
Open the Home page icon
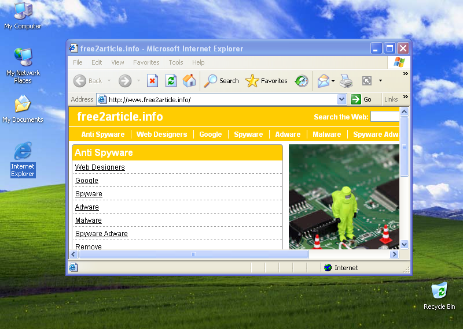189,81
